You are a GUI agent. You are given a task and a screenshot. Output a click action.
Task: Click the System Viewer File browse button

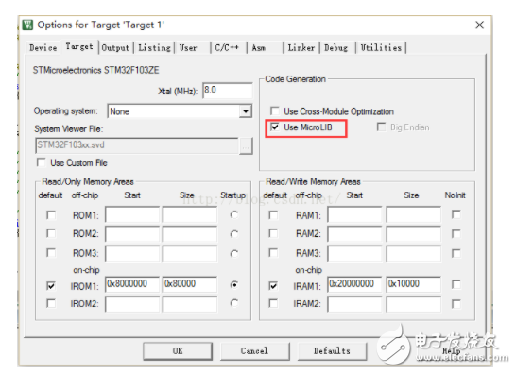point(246,145)
